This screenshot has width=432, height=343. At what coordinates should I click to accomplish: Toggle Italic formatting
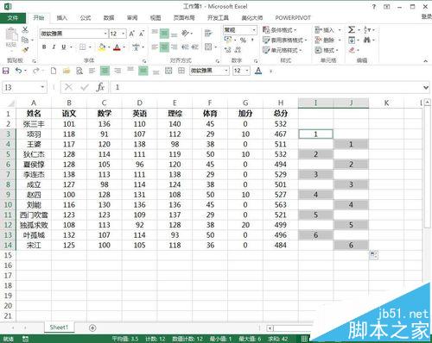point(54,47)
